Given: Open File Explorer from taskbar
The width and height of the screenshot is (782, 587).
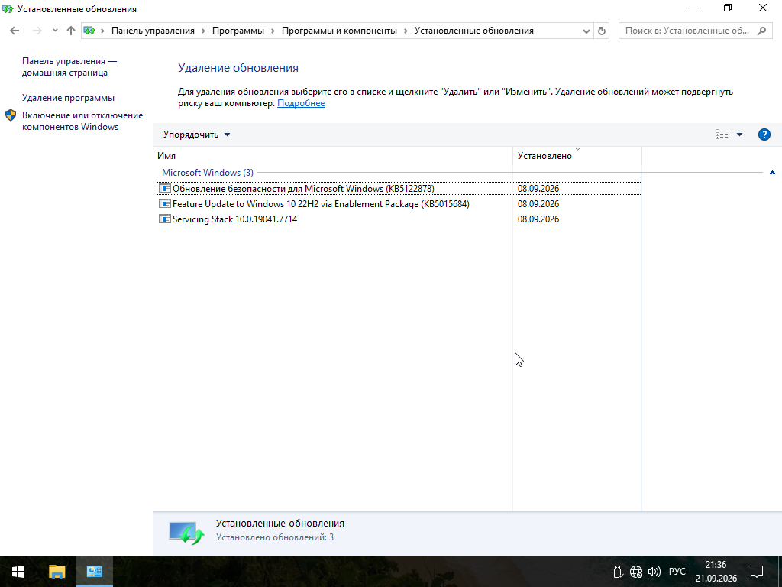Looking at the screenshot, I should (x=57, y=572).
